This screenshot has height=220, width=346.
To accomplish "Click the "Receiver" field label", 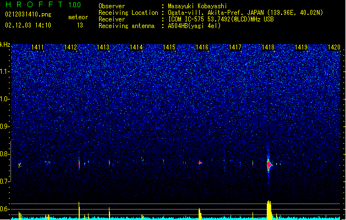I will [112, 19].
